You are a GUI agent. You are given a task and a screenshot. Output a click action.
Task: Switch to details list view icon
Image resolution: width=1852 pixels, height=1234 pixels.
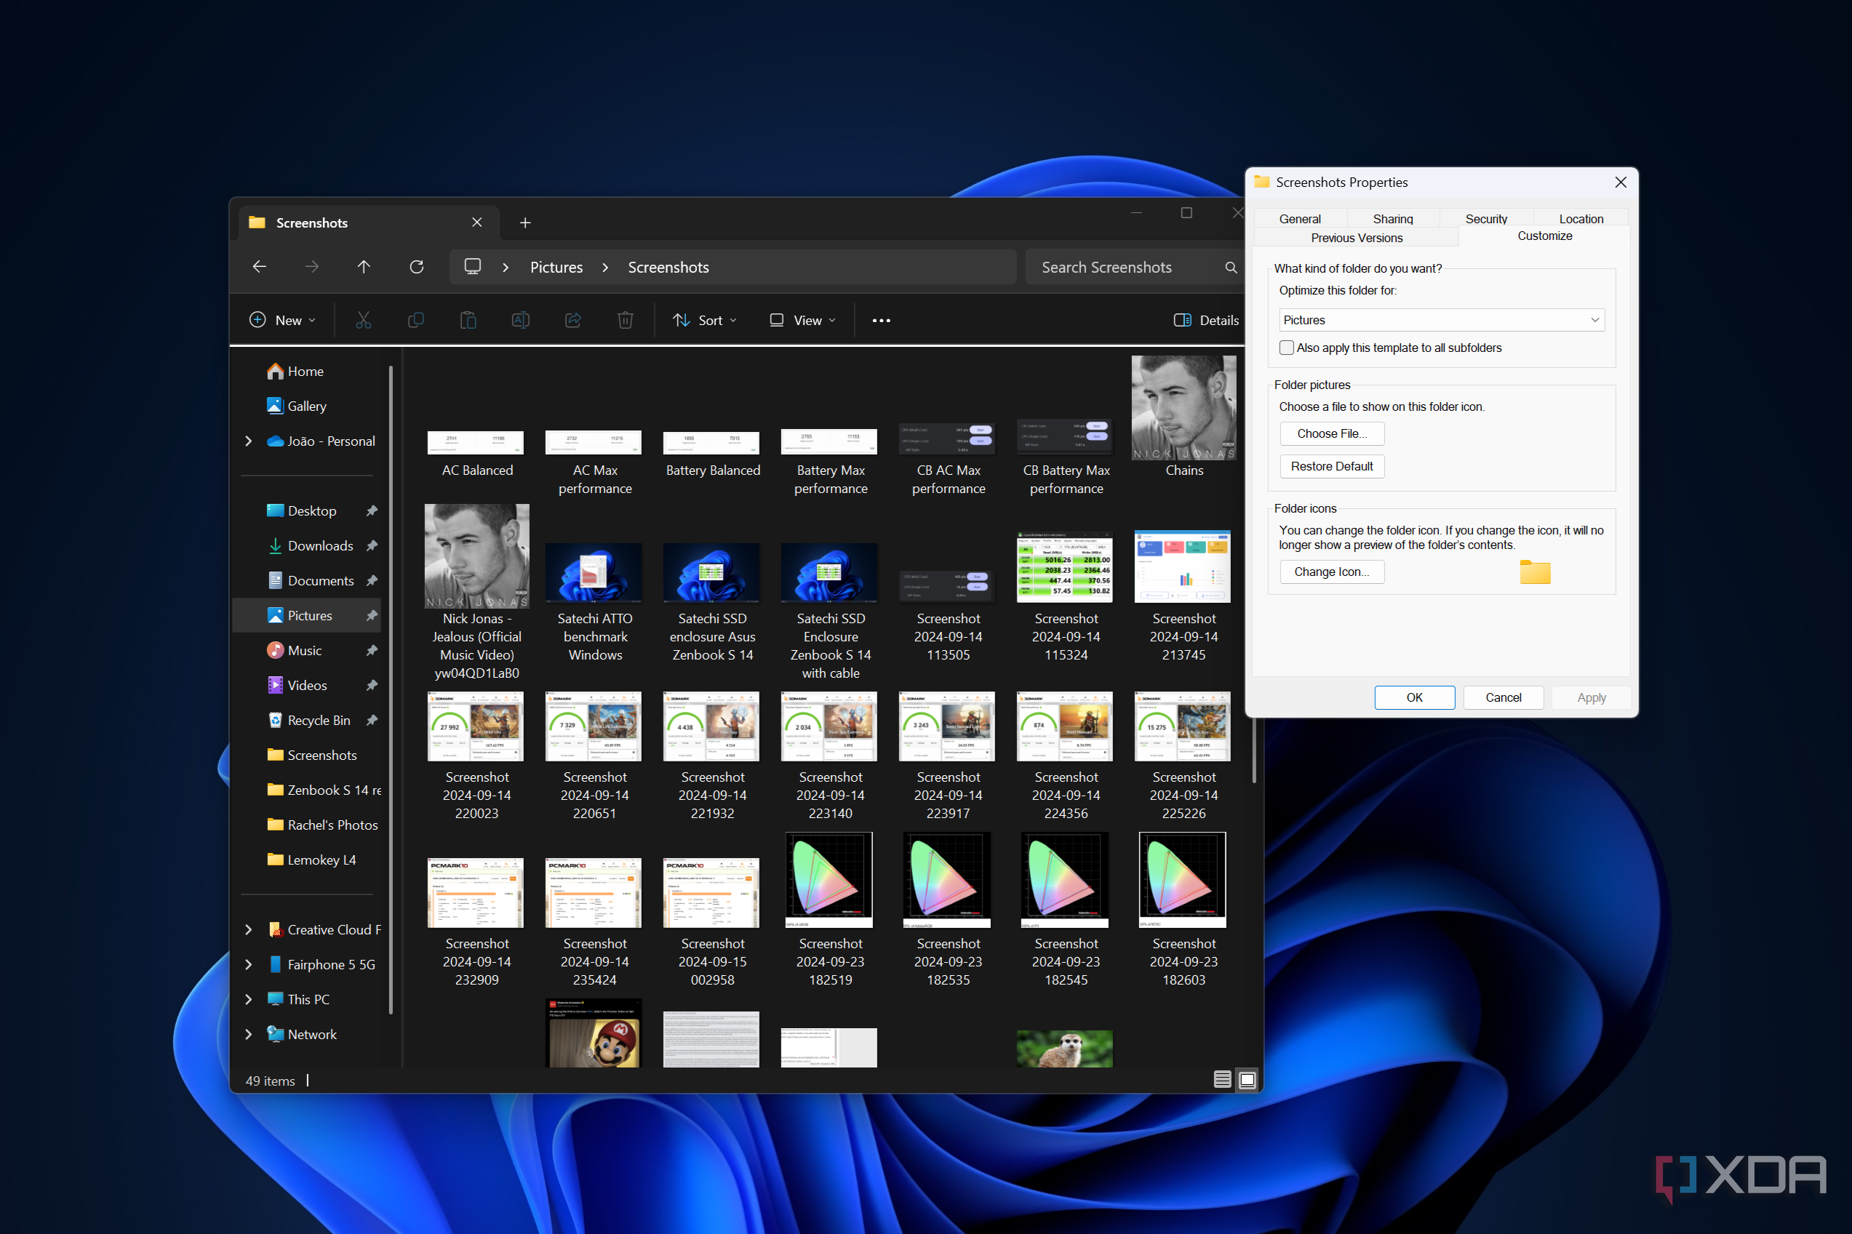coord(1221,1080)
